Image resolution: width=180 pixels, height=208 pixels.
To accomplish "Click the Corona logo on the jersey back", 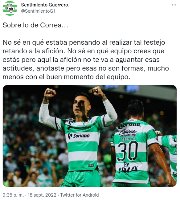I will pyautogui.click(x=129, y=126).
